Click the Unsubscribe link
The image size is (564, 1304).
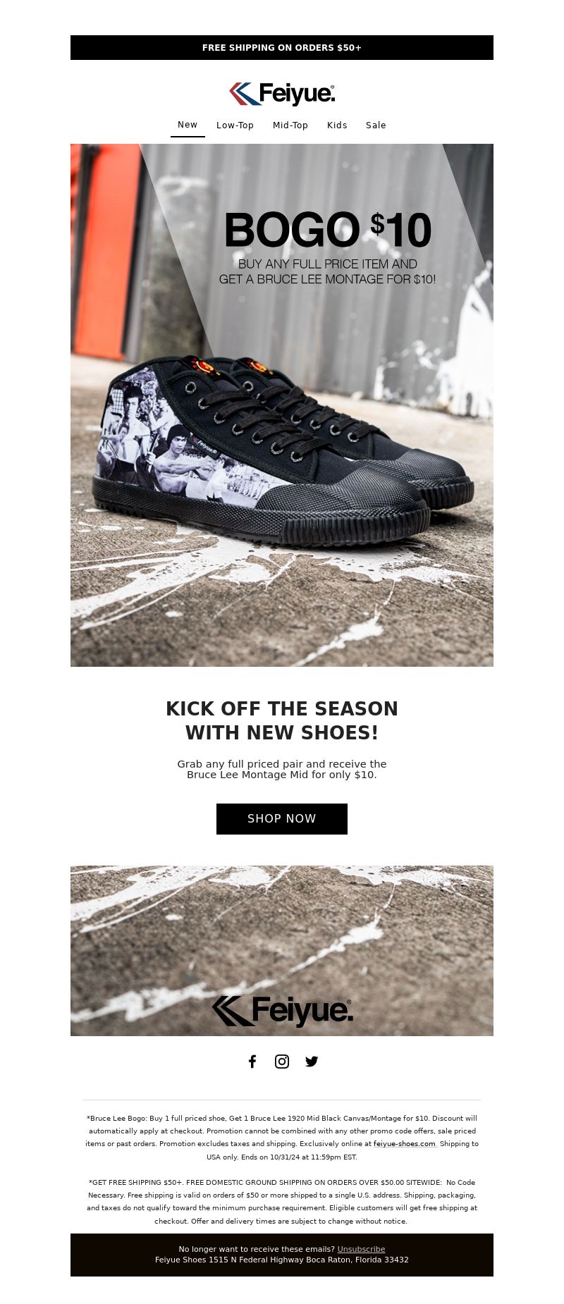pos(361,1249)
